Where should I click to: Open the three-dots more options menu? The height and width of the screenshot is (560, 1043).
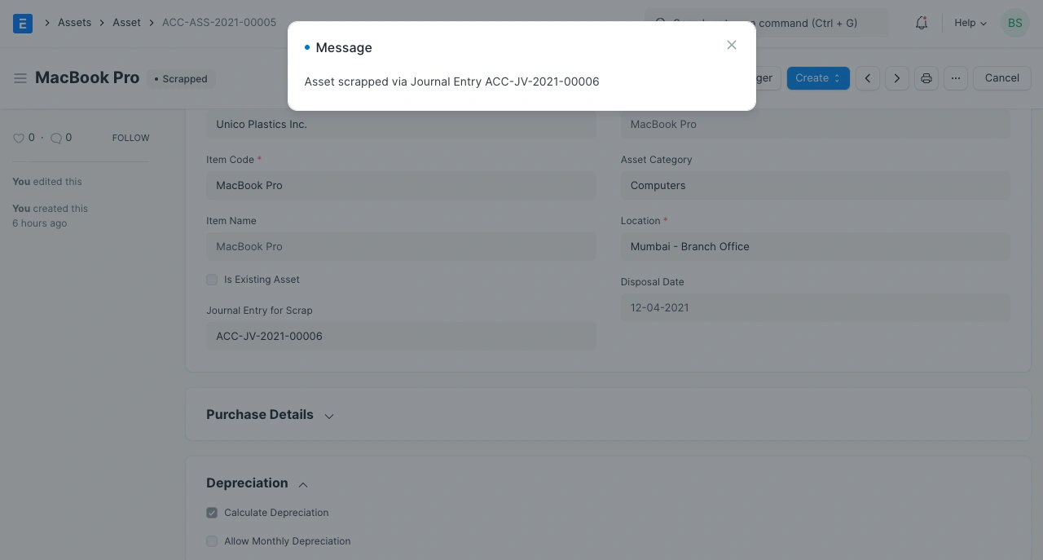(956, 78)
